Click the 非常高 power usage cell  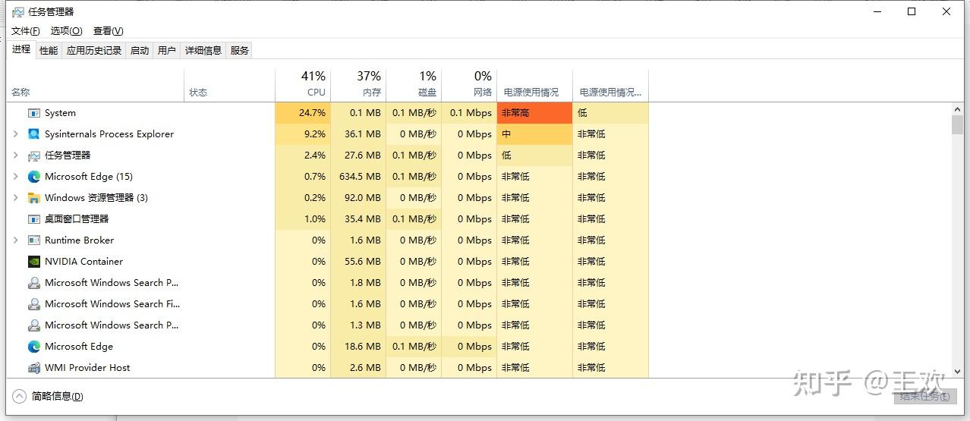534,113
